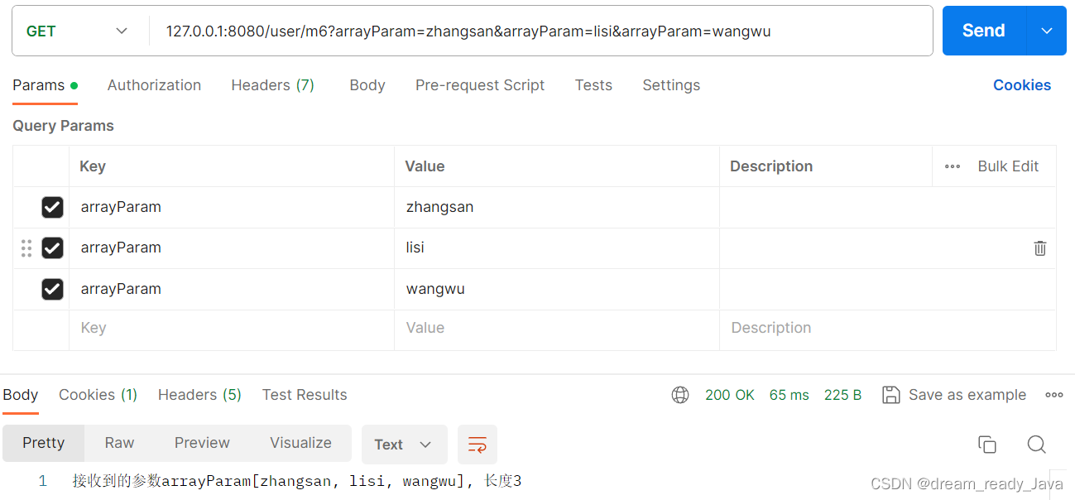Open the Cookies link

[x=1022, y=85]
